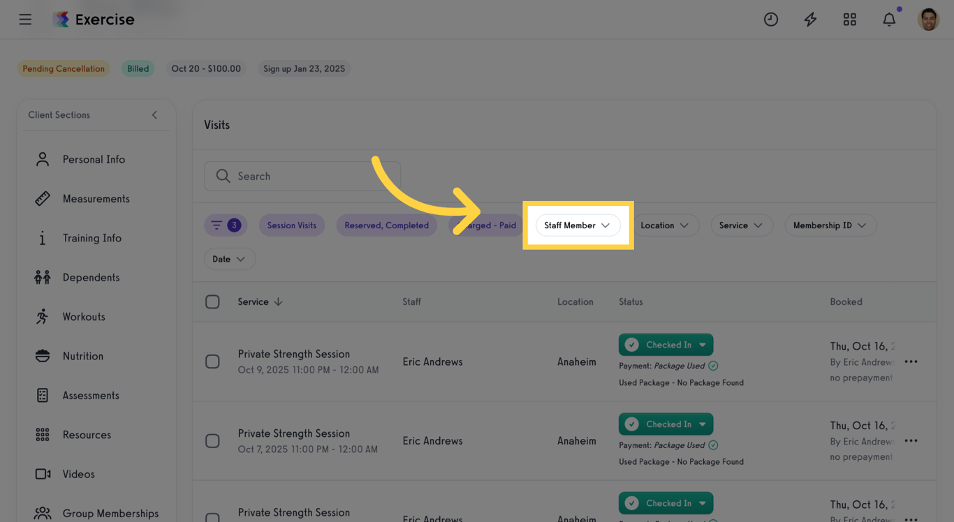Click the Session Visits filter chip
The height and width of the screenshot is (522, 954).
291,225
